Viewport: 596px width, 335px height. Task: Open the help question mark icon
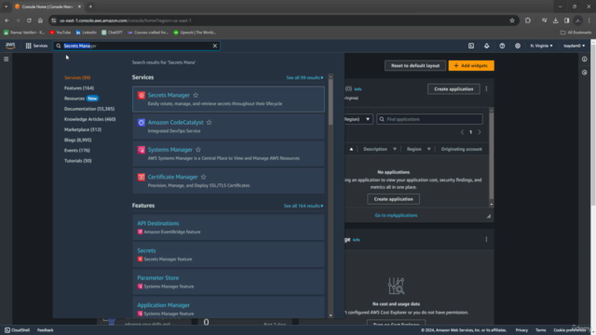click(502, 46)
